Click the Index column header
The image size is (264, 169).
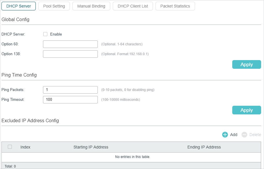(25, 147)
